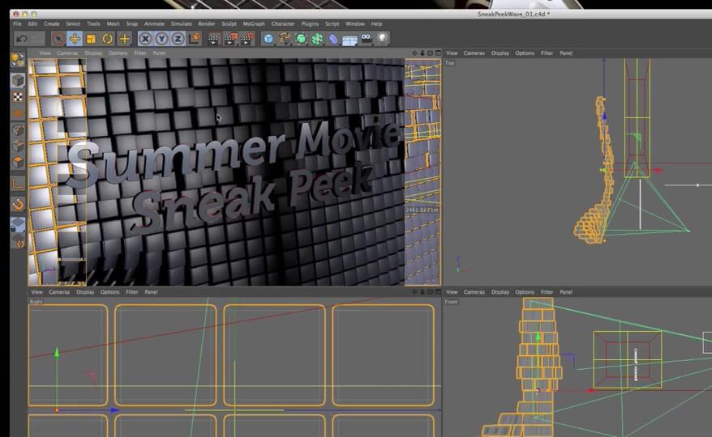Toggle Y axis lock

(161, 38)
